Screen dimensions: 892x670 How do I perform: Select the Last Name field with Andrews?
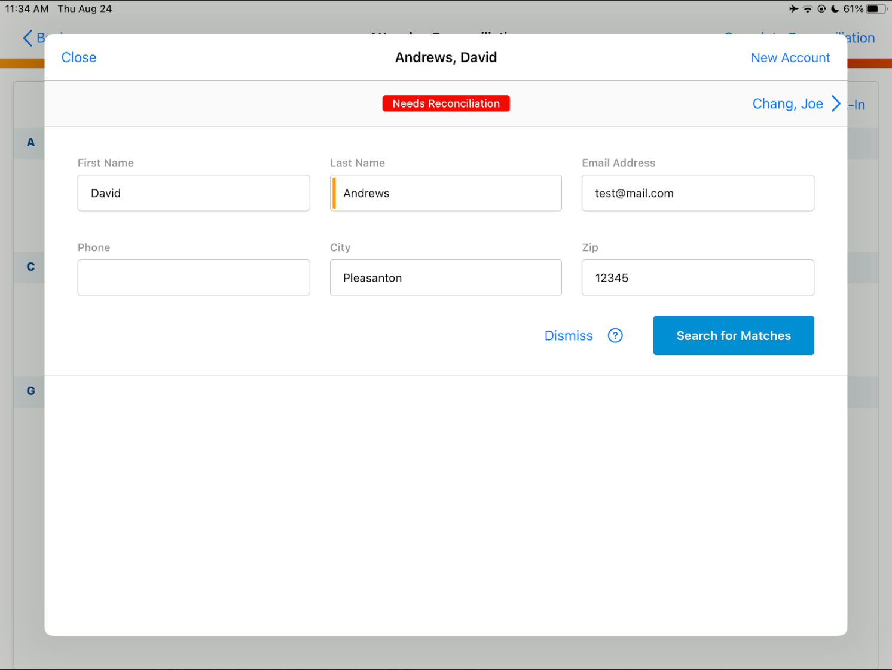click(446, 193)
